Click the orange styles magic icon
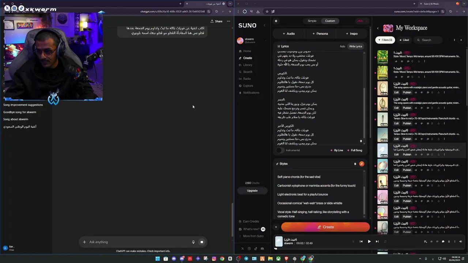Viewport: 468px width, 263px height. 362,164
